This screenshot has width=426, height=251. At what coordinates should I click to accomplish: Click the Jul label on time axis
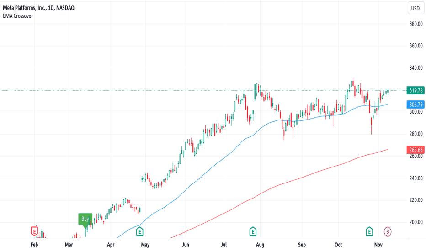(x=224, y=245)
